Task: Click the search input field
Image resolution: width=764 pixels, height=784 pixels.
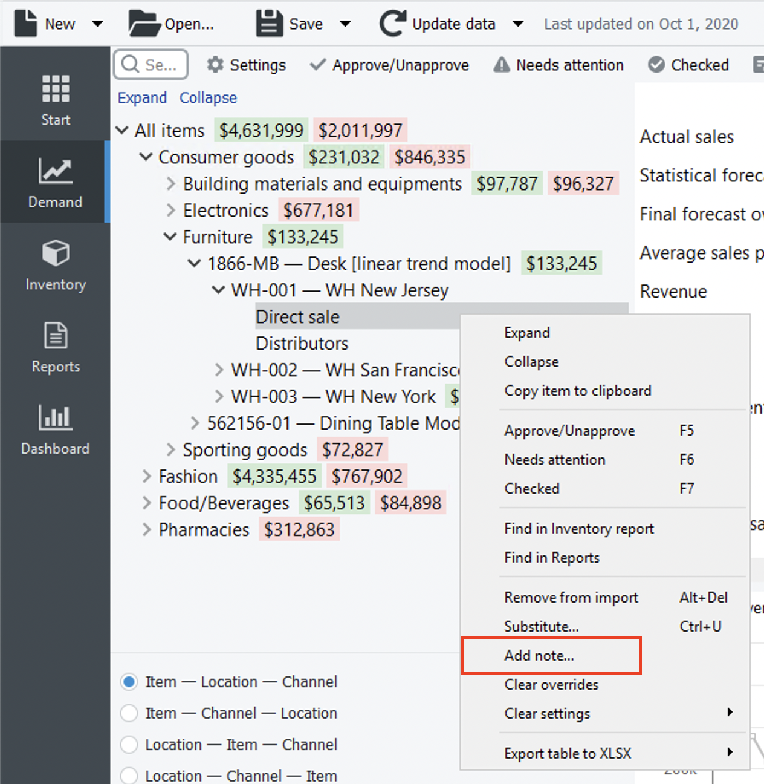Action: [x=151, y=65]
